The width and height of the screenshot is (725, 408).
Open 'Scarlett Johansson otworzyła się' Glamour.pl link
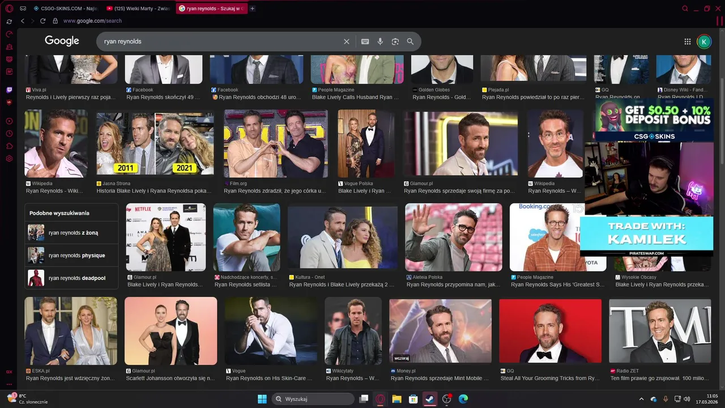pyautogui.click(x=170, y=378)
